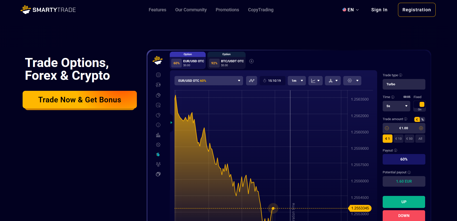The width and height of the screenshot is (457, 221).
Task: Increase trade amount with plus icon
Action: point(421,128)
